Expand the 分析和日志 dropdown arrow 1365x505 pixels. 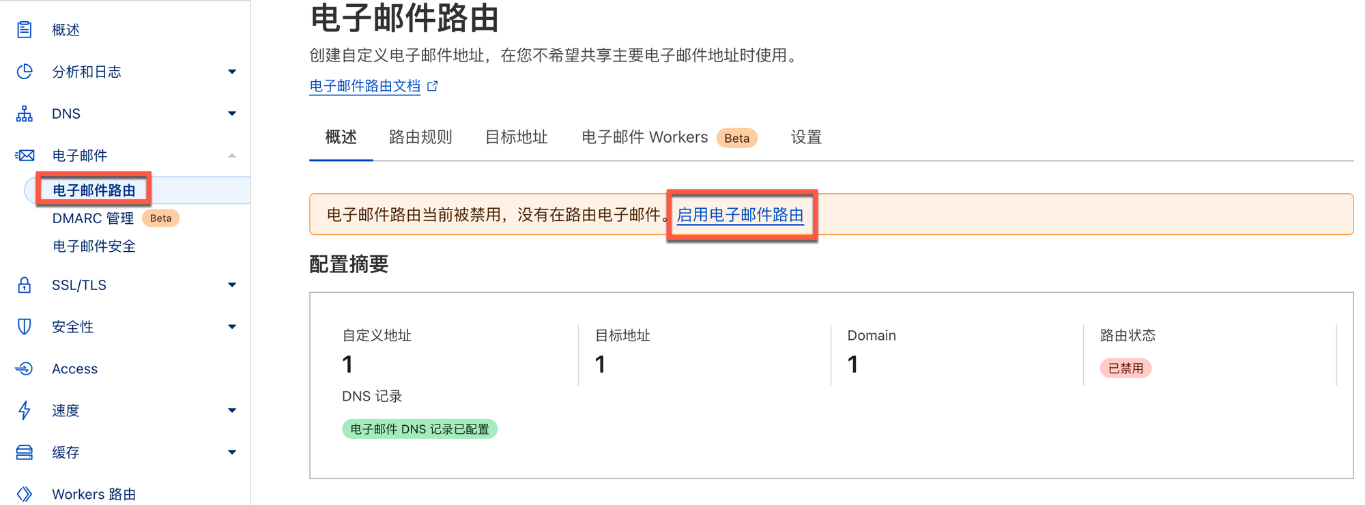232,72
